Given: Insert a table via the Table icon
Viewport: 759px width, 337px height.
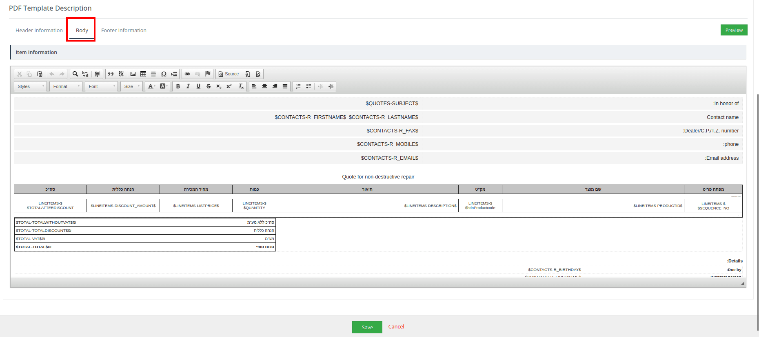Looking at the screenshot, I should [x=143, y=74].
